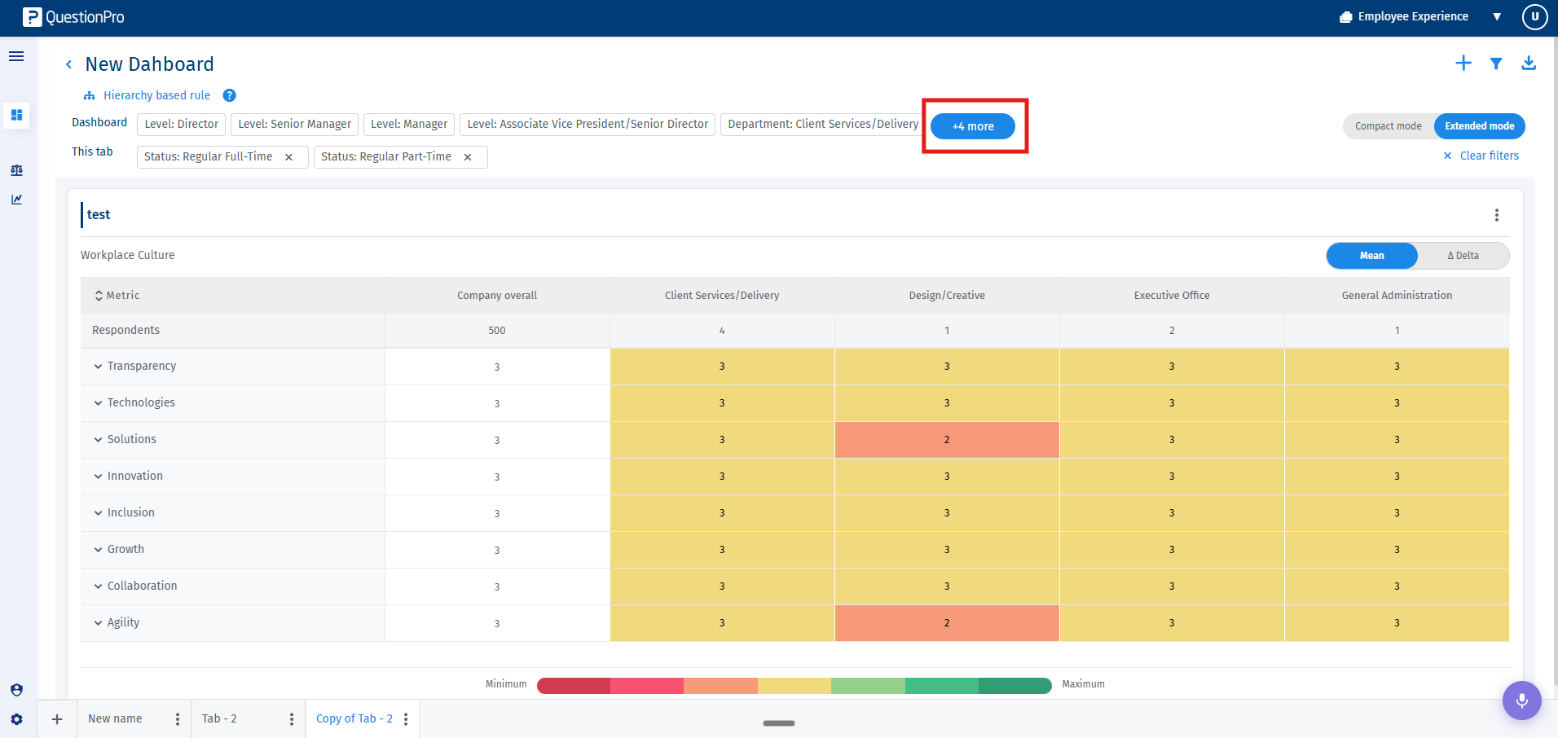Download the dashboard via download icon
The width and height of the screenshot is (1558, 738).
tap(1529, 64)
